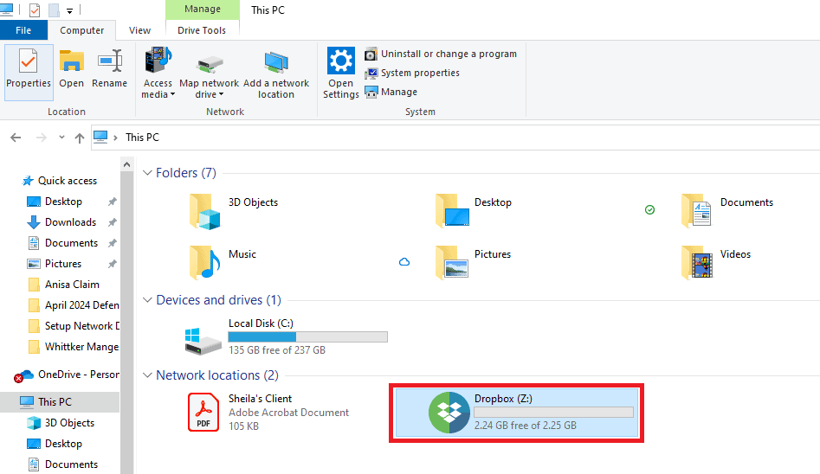Click Add a network location icon
This screenshot has height=474, width=820.
tap(276, 63)
